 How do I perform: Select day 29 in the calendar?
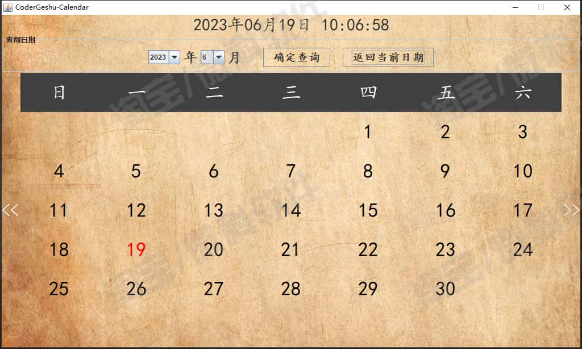(368, 289)
